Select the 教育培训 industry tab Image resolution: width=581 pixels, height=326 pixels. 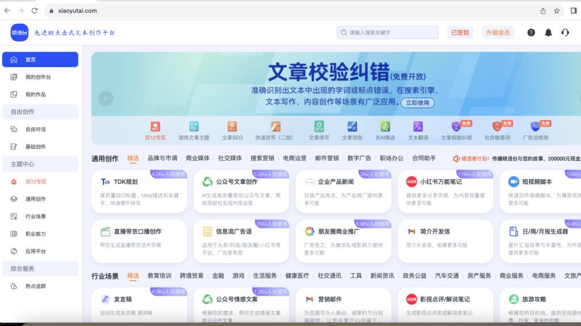coord(159,276)
